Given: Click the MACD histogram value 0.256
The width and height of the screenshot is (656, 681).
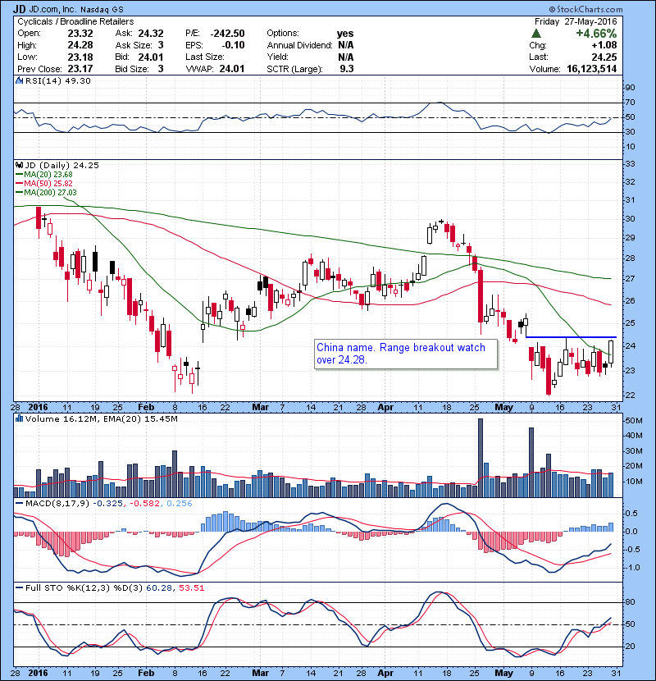Looking at the screenshot, I should pos(180,504).
